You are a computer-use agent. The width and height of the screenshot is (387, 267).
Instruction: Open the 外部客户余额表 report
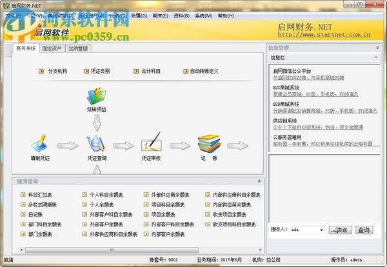103,224
